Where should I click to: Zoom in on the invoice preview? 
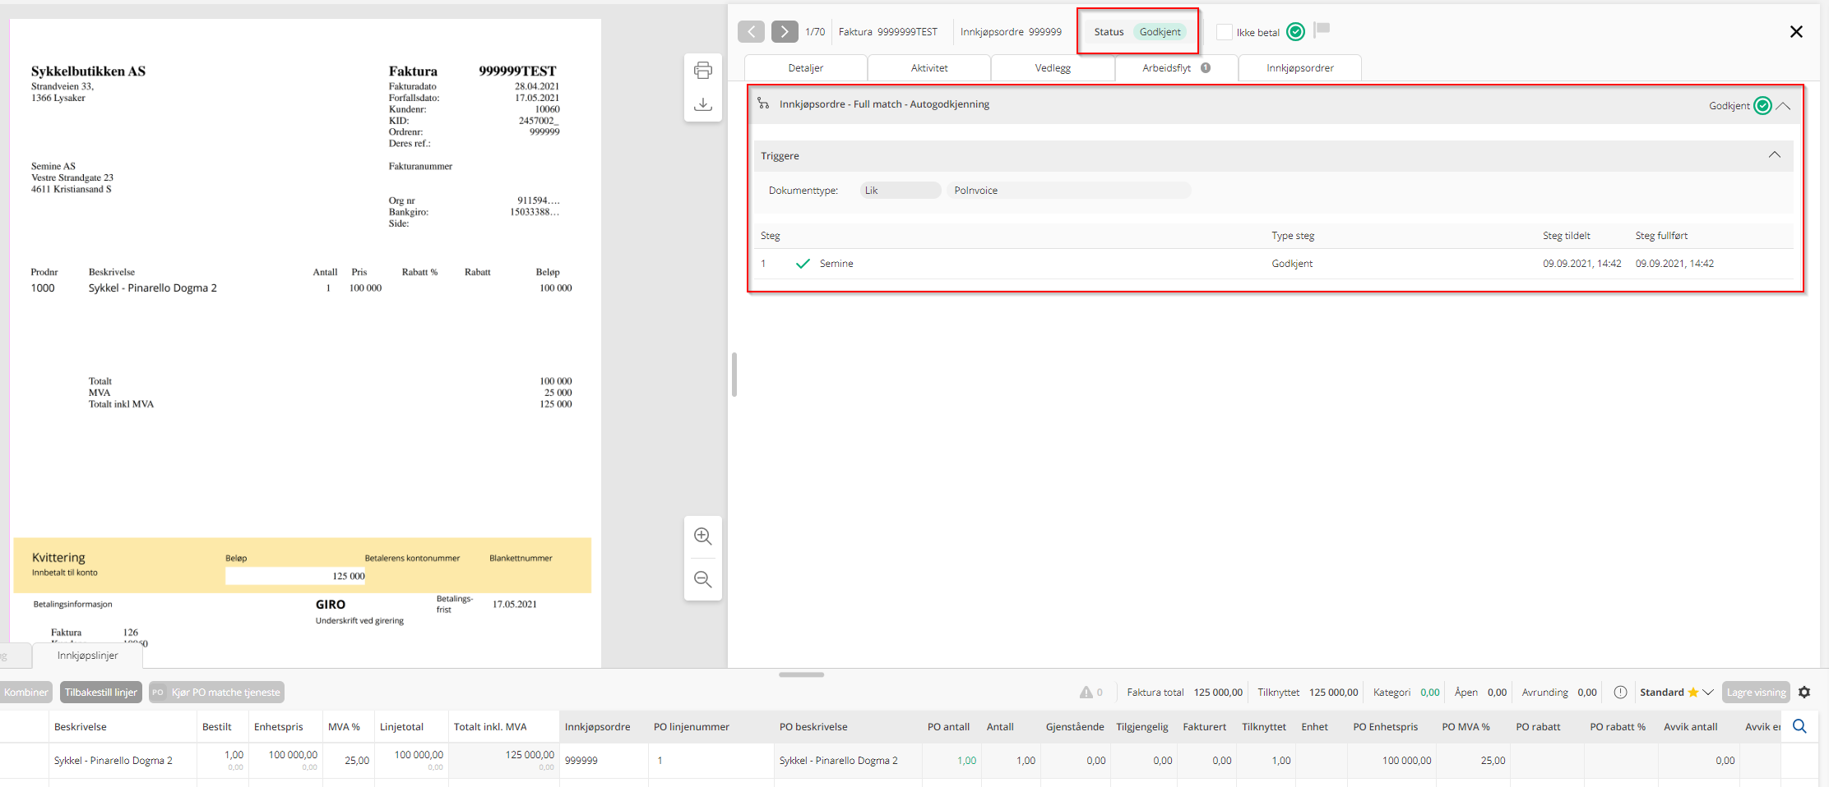point(702,536)
